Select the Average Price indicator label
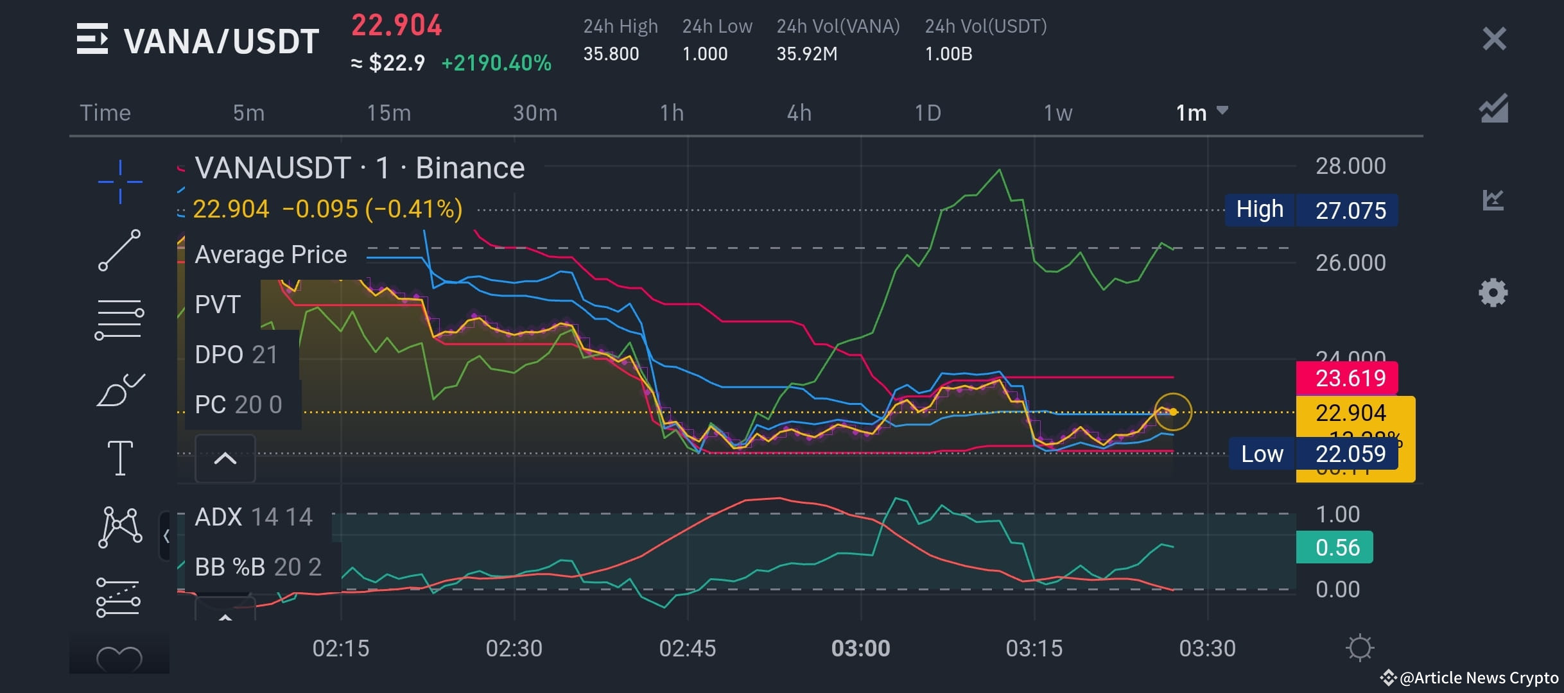 coord(270,254)
